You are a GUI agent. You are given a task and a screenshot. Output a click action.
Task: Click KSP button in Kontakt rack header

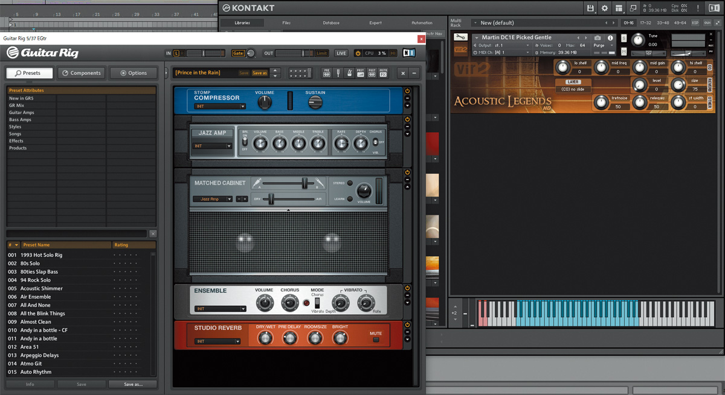(695, 22)
